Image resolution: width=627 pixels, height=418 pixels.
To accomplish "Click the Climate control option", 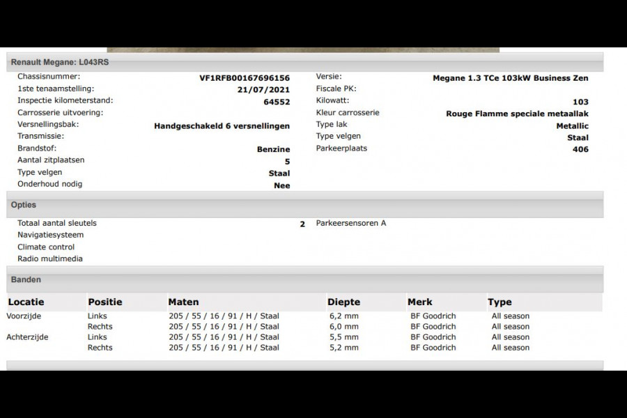I will 45,247.
